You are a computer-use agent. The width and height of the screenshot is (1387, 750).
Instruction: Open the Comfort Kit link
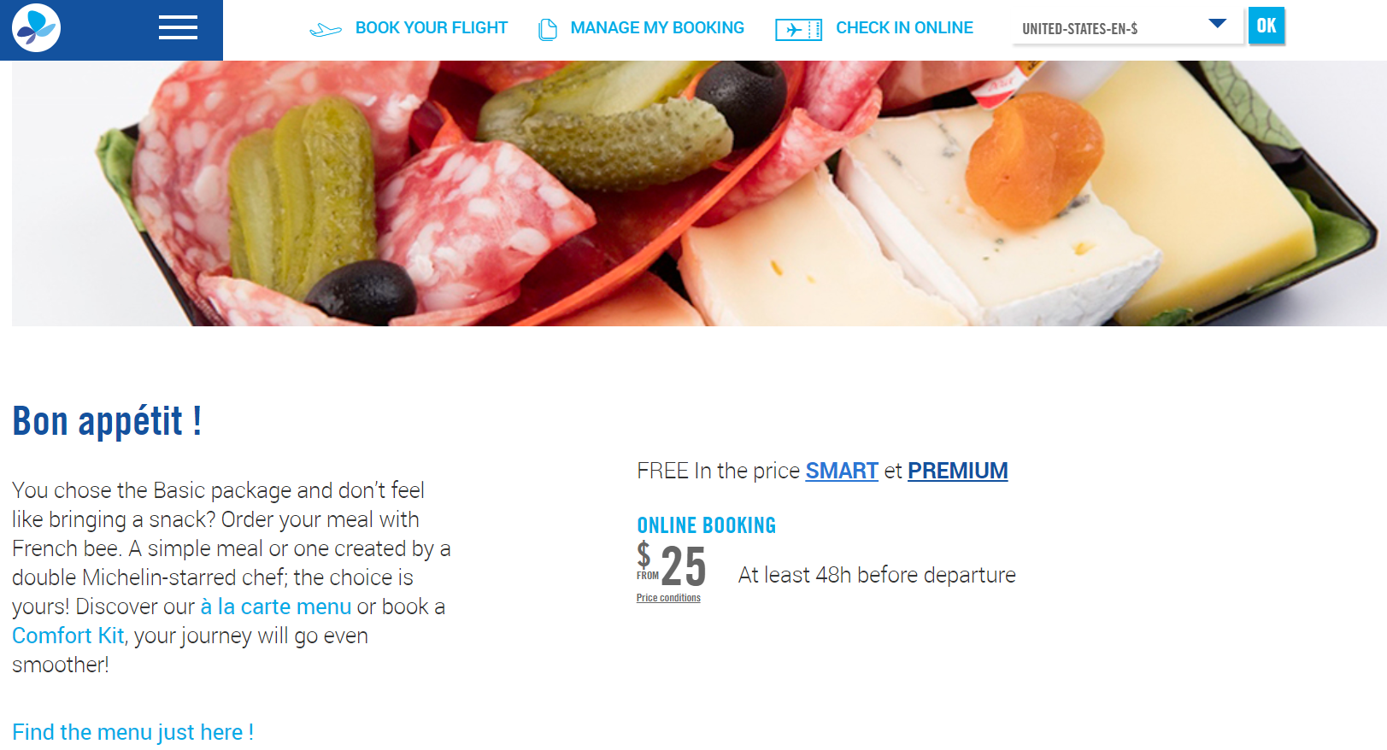click(68, 636)
